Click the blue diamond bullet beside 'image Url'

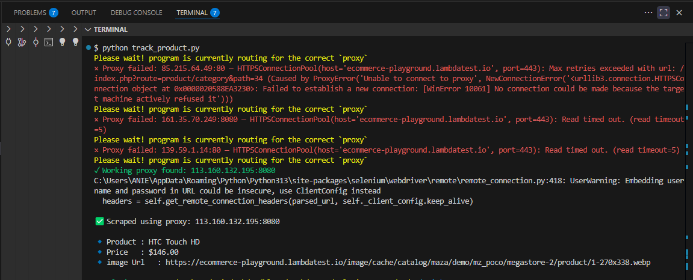click(x=100, y=262)
